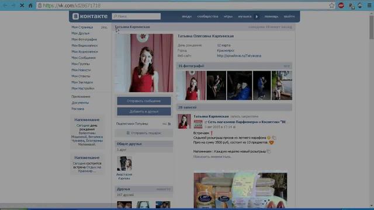Open музыка in the top menu

245,16
